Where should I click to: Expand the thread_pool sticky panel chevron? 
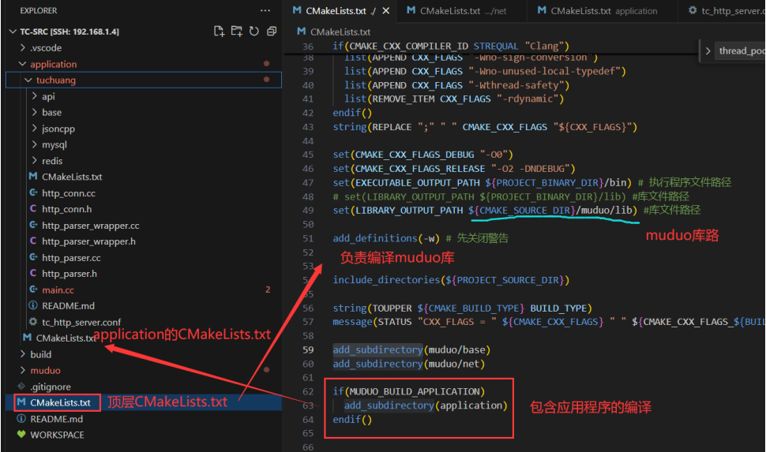point(708,50)
